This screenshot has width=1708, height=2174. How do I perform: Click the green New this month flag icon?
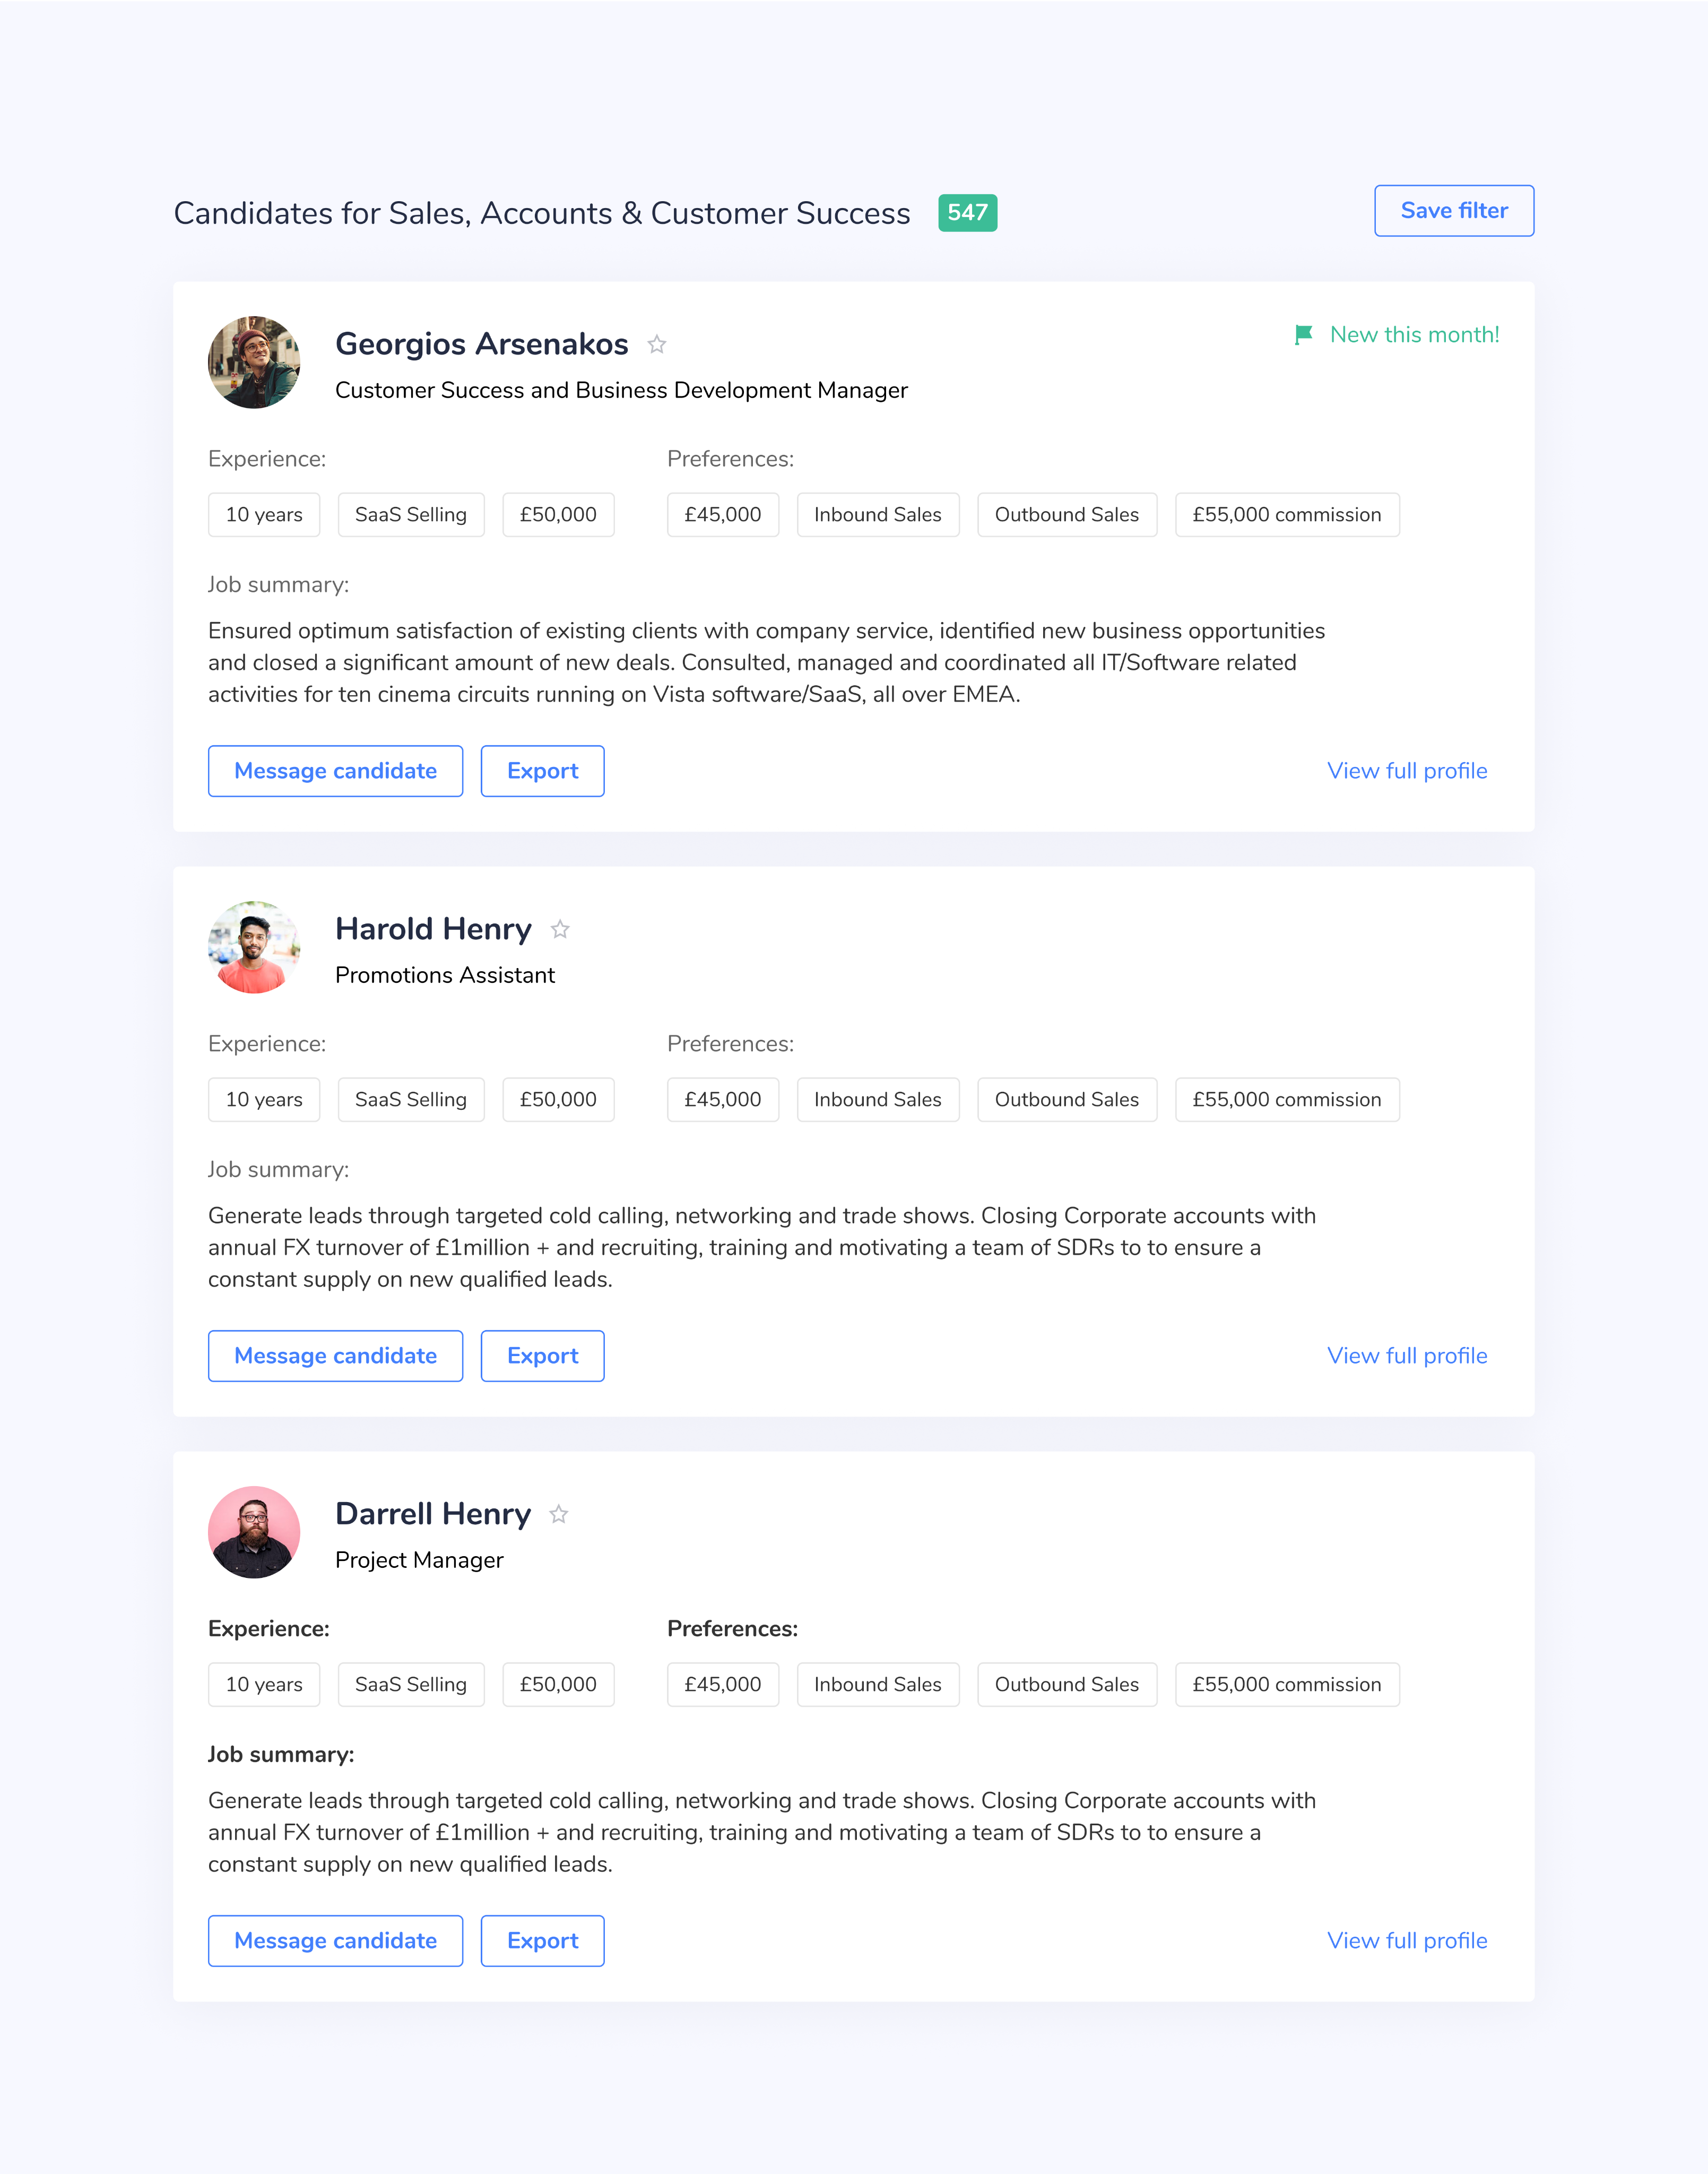click(1303, 335)
